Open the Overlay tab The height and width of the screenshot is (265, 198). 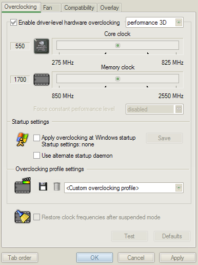pyautogui.click(x=110, y=8)
